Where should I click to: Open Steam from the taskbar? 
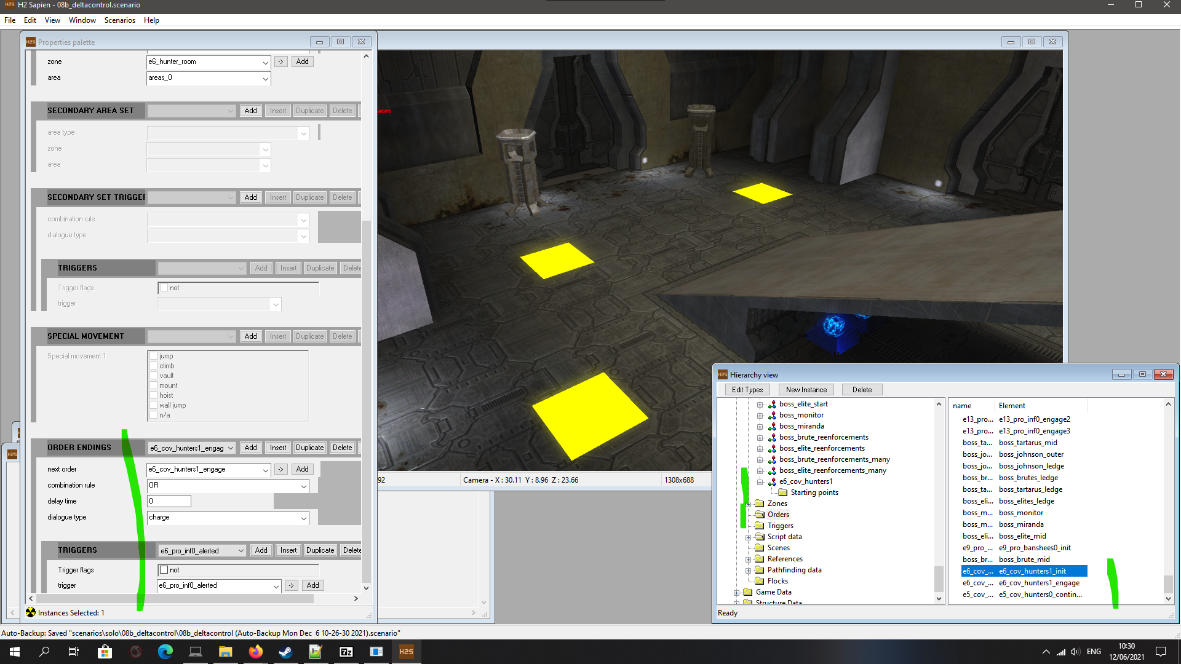point(285,652)
